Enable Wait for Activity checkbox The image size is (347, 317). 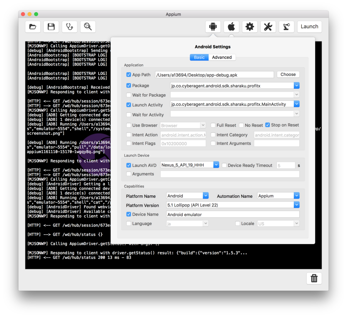[128, 115]
